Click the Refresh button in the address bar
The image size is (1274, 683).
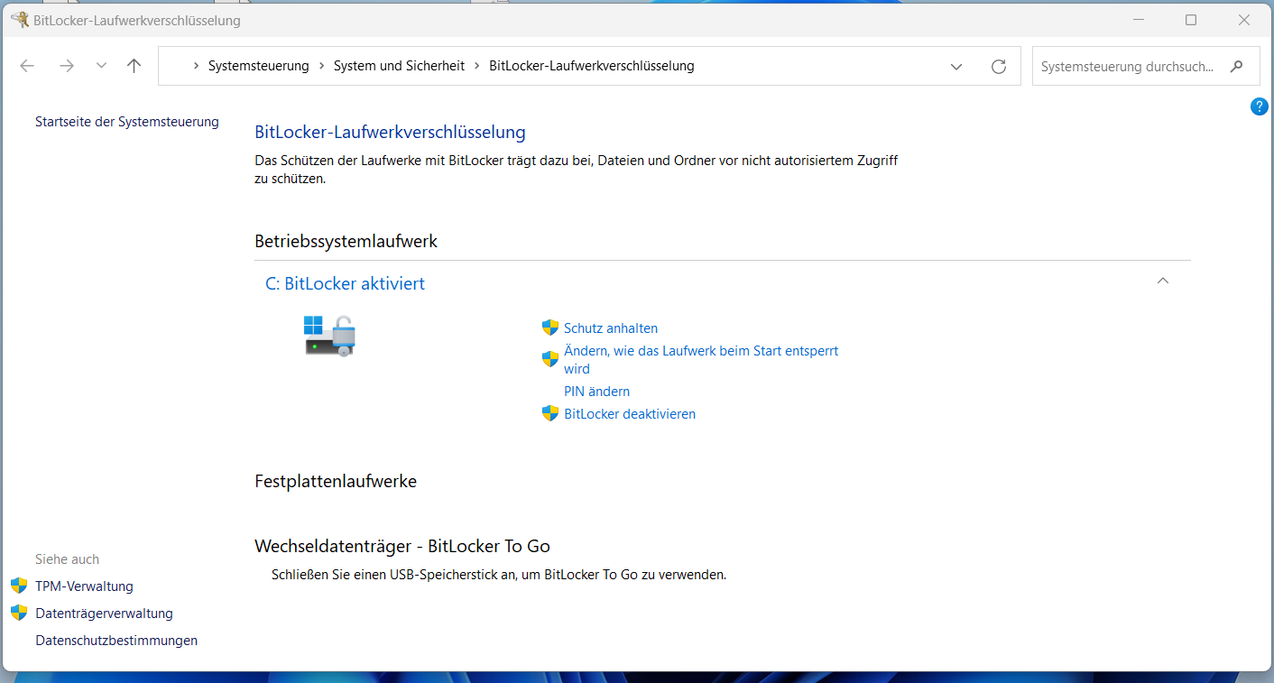click(x=999, y=66)
